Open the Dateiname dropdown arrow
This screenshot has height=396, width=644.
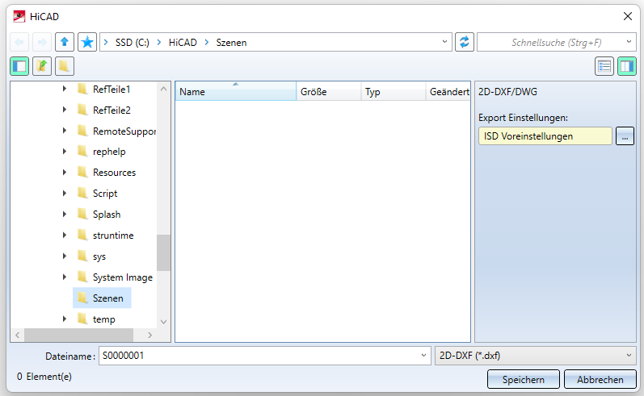click(x=424, y=356)
